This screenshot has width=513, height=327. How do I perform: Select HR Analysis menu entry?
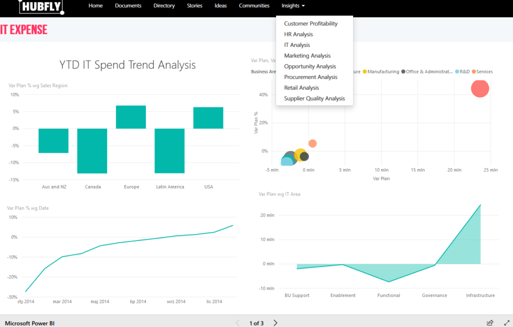pyautogui.click(x=298, y=34)
